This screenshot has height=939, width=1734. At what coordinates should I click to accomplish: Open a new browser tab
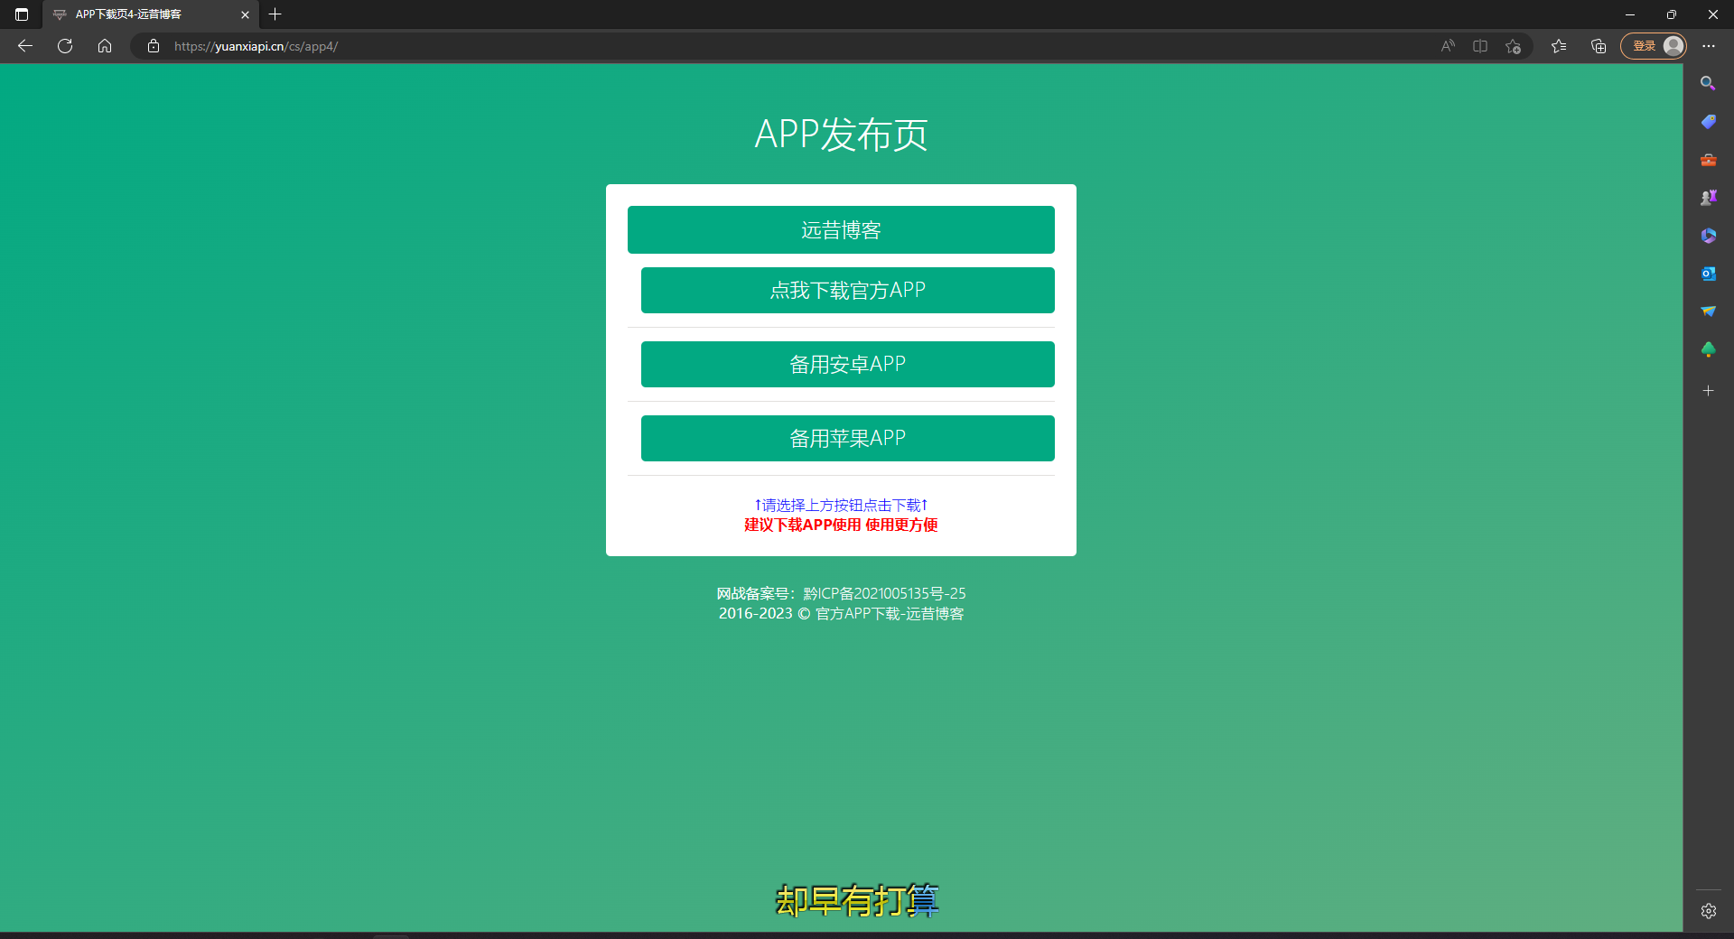[275, 14]
